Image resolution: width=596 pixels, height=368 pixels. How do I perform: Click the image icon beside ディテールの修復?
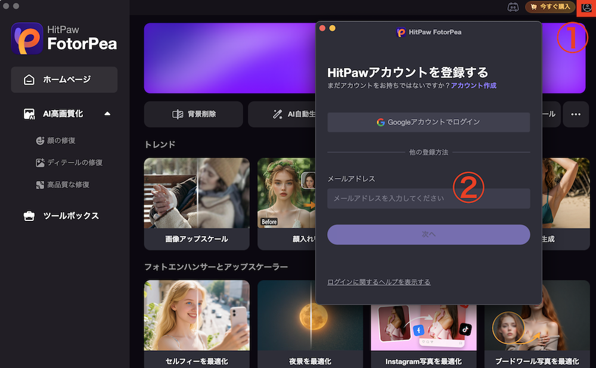(40, 163)
